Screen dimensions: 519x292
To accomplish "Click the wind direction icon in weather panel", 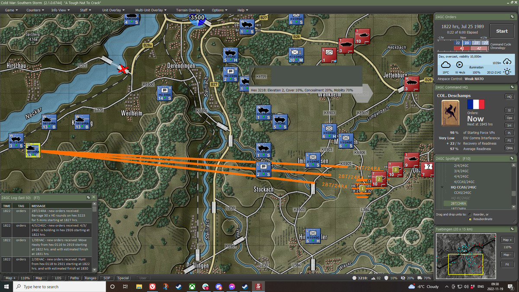I will (x=459, y=64).
